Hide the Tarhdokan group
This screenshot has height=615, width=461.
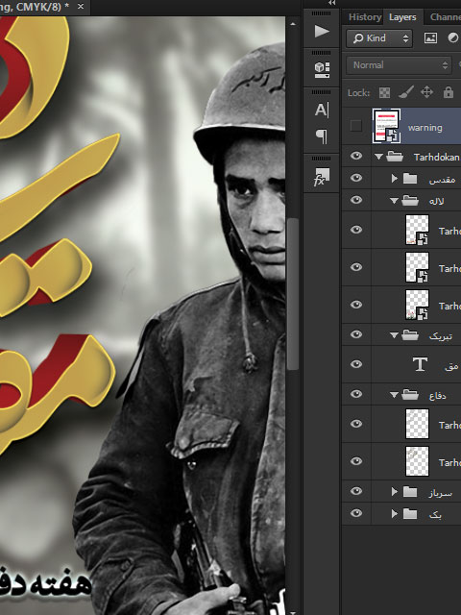coord(356,156)
